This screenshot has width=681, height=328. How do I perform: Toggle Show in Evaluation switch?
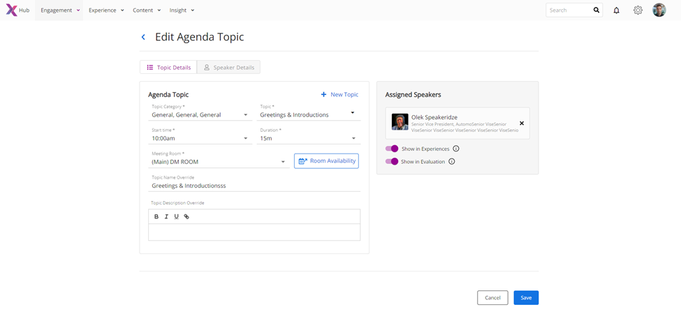(392, 162)
